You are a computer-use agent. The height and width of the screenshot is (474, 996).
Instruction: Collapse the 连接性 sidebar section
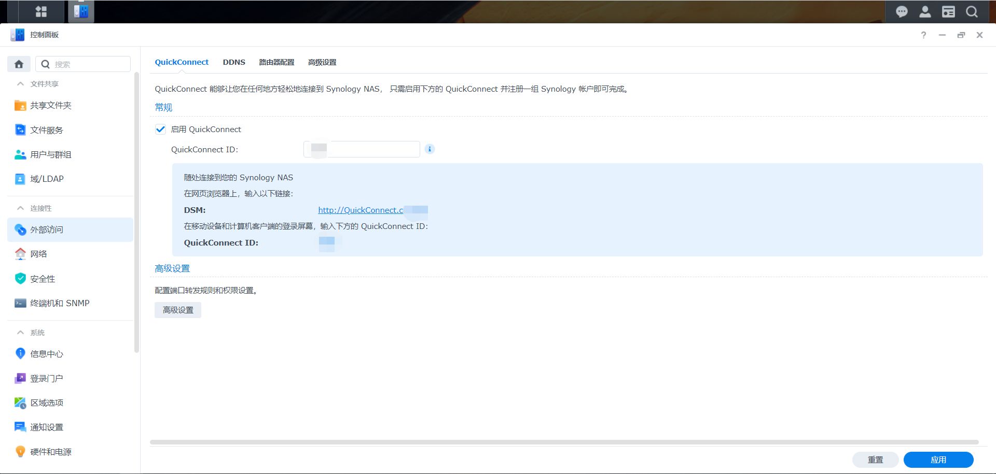pyautogui.click(x=20, y=208)
